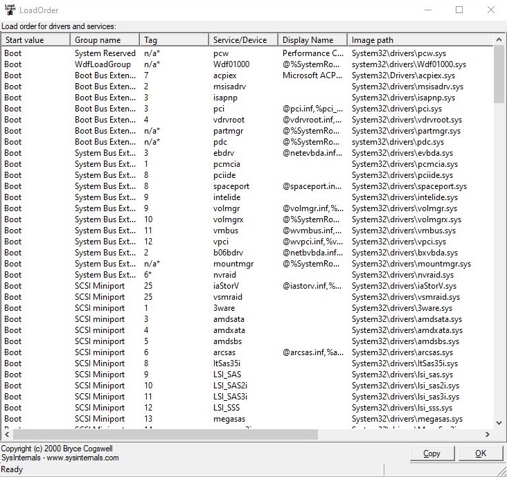This screenshot has height=477, width=507.
Task: Select the vdrvroot service entry
Action: (x=229, y=120)
